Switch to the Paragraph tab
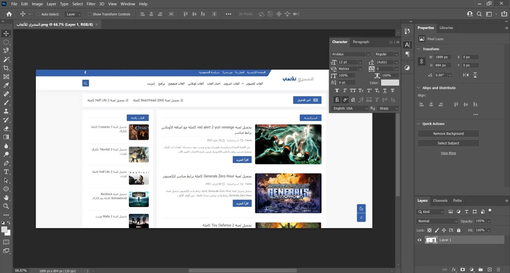The width and height of the screenshot is (510, 273). coord(361,42)
